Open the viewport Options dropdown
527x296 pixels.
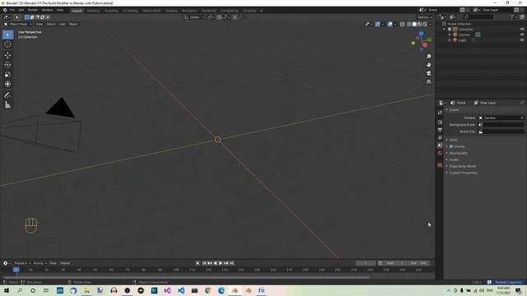point(425,17)
